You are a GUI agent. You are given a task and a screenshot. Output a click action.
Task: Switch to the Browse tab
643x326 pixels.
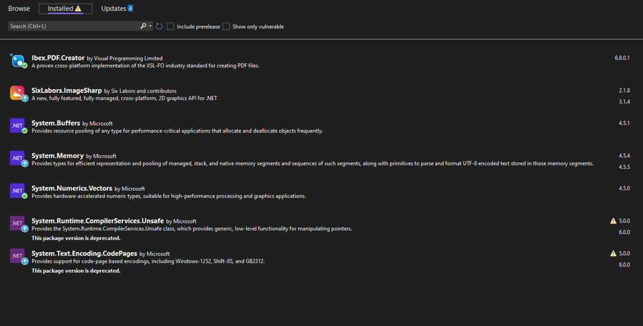click(x=19, y=9)
